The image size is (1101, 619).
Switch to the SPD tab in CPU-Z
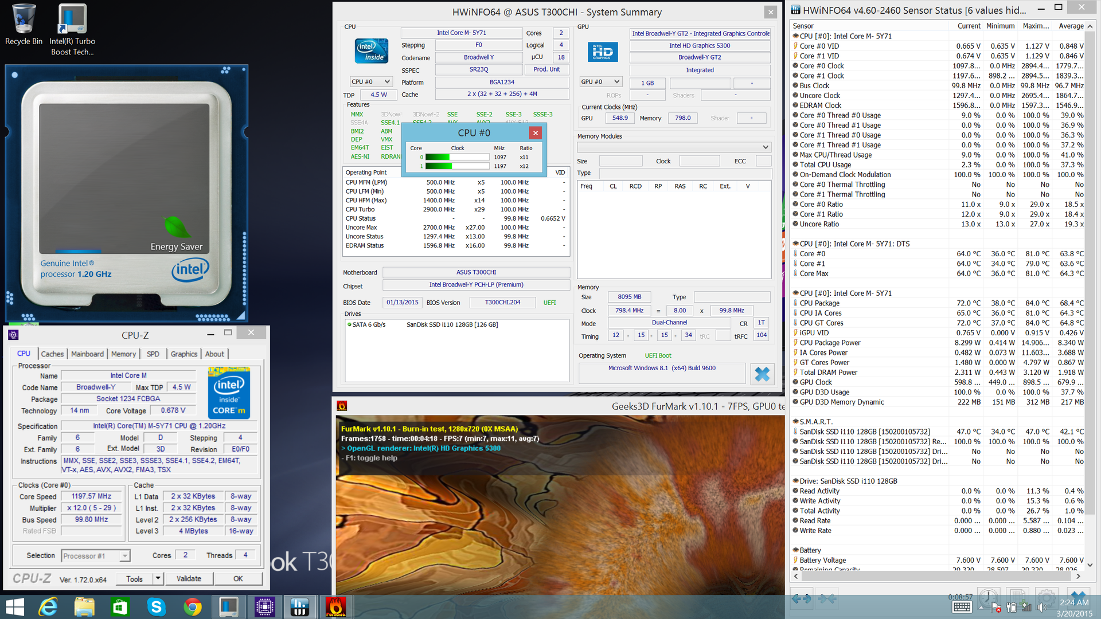point(153,354)
